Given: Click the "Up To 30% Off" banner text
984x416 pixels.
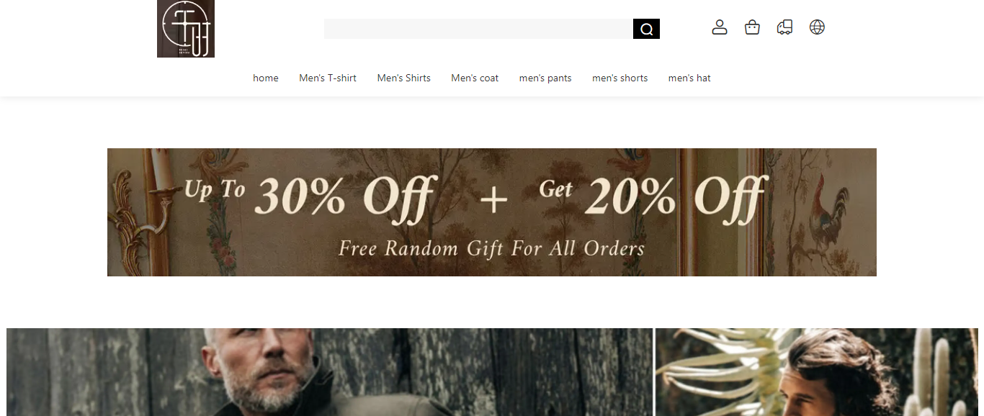Looking at the screenshot, I should tap(310, 196).
